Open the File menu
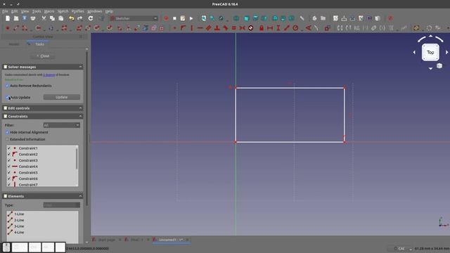450x253 pixels. [5, 11]
